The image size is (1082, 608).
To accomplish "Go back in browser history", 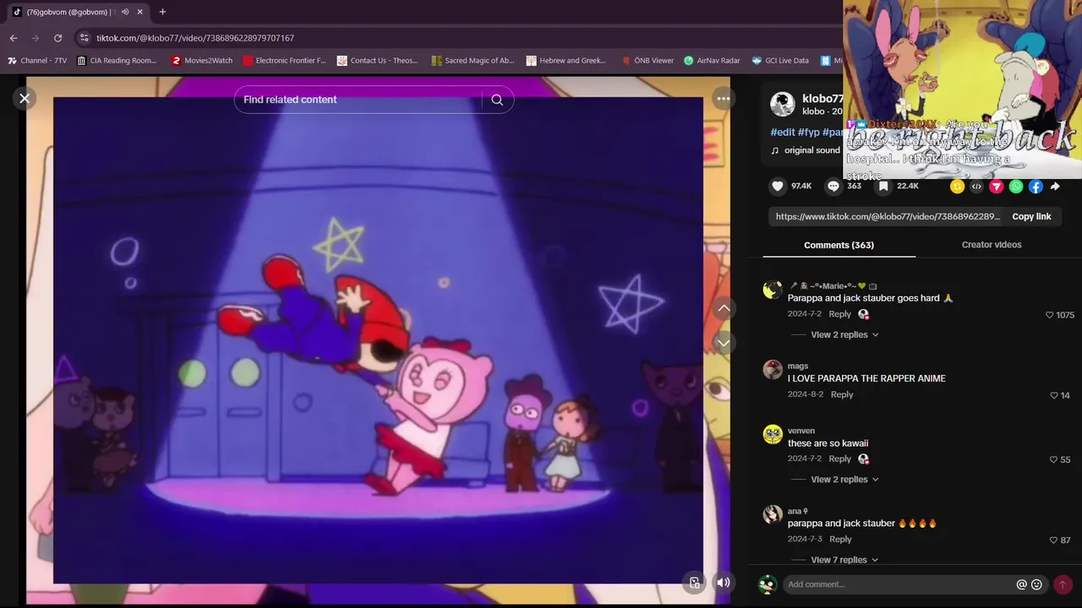I will pos(14,38).
